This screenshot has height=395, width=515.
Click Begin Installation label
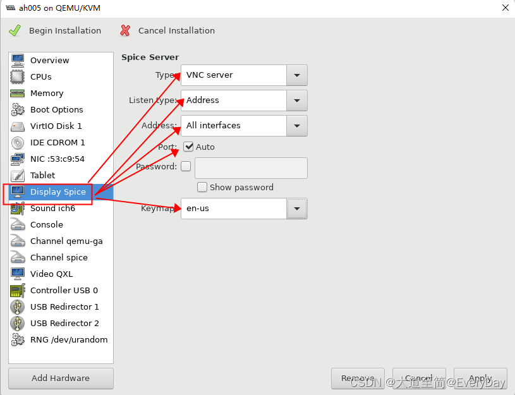point(65,30)
